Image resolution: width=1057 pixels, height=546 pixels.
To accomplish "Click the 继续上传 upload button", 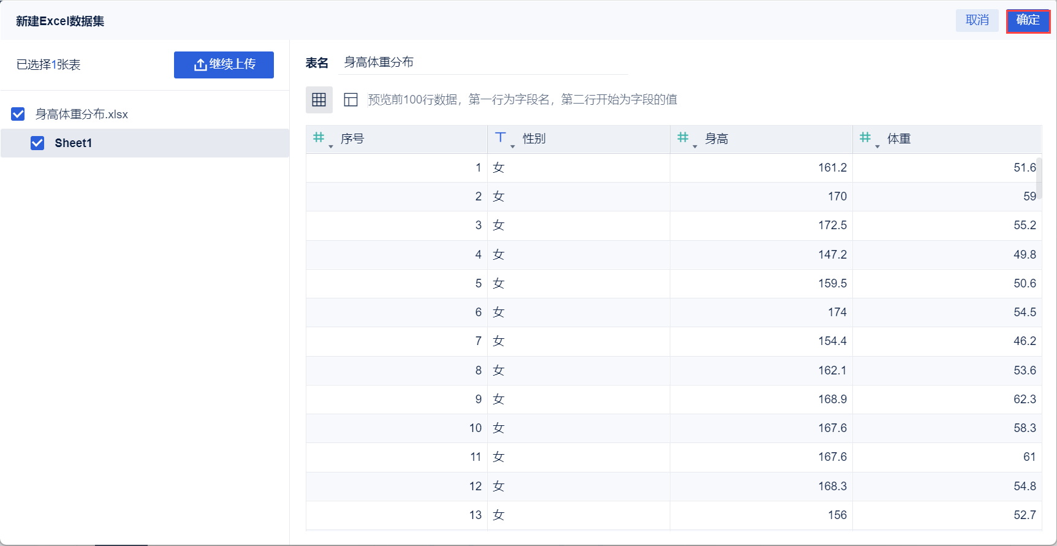I will pos(224,65).
